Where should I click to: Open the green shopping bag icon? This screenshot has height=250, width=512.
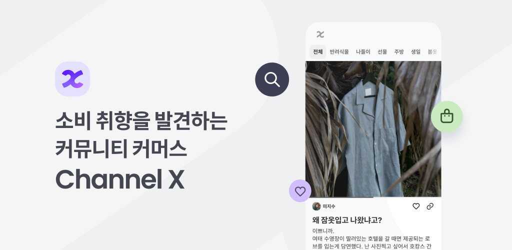click(x=446, y=116)
